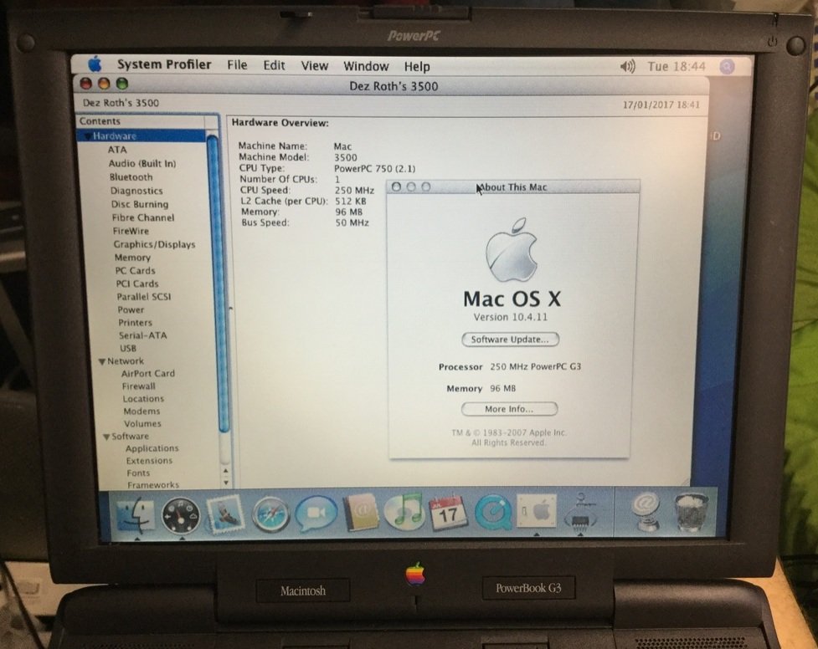Image resolution: width=818 pixels, height=649 pixels.
Task: Click the volume icon in menu bar
Action: point(628,66)
